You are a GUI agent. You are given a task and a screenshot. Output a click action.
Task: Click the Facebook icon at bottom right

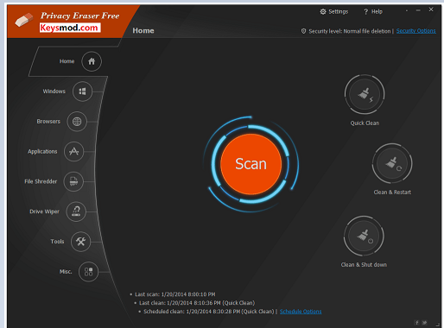coord(416,323)
